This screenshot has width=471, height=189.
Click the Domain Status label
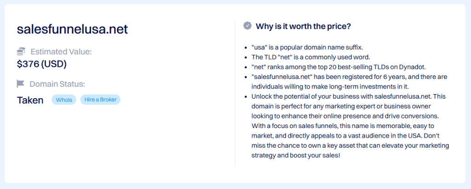57,84
